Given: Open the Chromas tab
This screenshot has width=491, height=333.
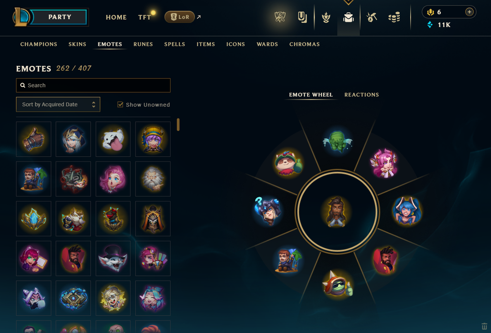Looking at the screenshot, I should point(304,44).
